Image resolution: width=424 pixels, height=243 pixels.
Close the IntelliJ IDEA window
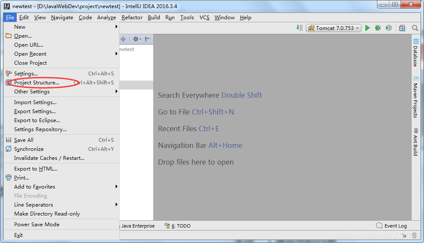(411, 5)
